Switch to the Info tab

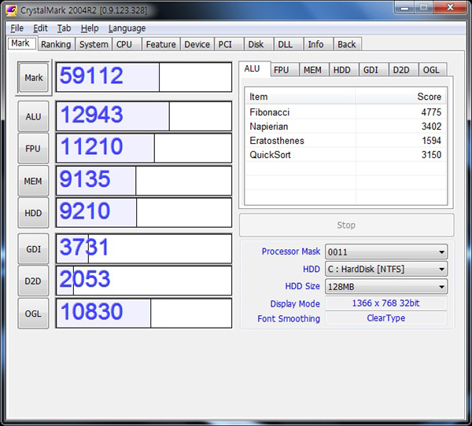pos(318,45)
